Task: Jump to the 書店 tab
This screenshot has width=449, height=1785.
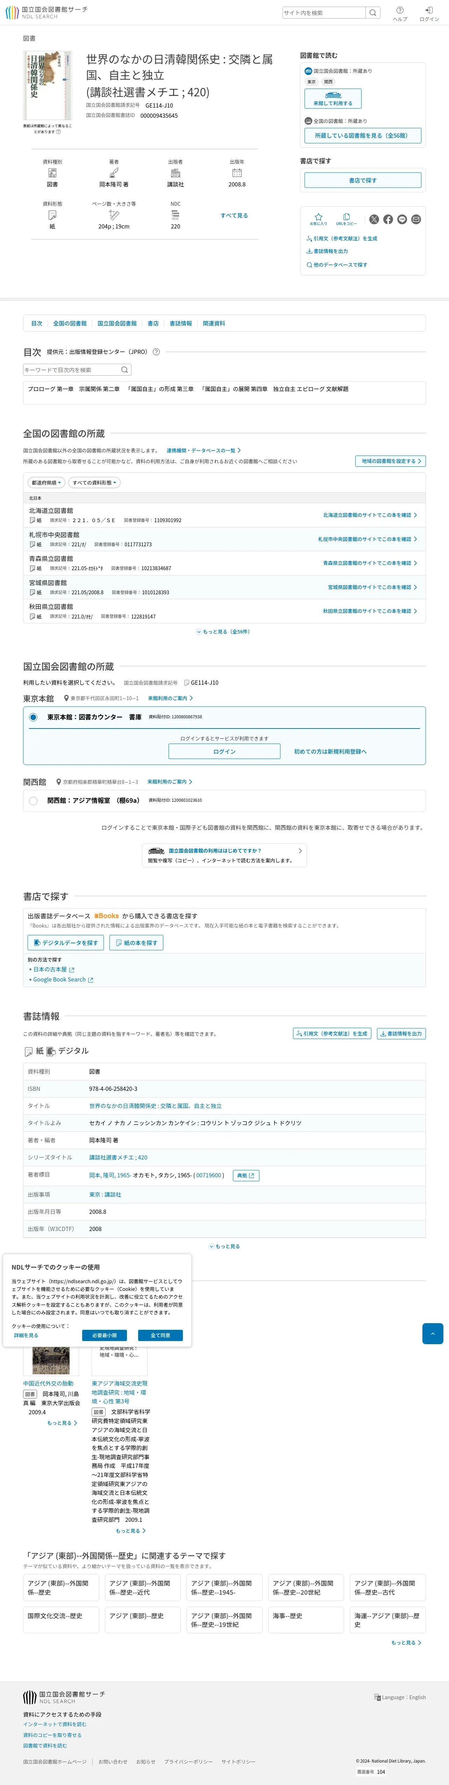Action: pyautogui.click(x=153, y=323)
